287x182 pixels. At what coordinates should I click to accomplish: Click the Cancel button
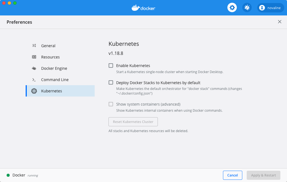coord(232,175)
